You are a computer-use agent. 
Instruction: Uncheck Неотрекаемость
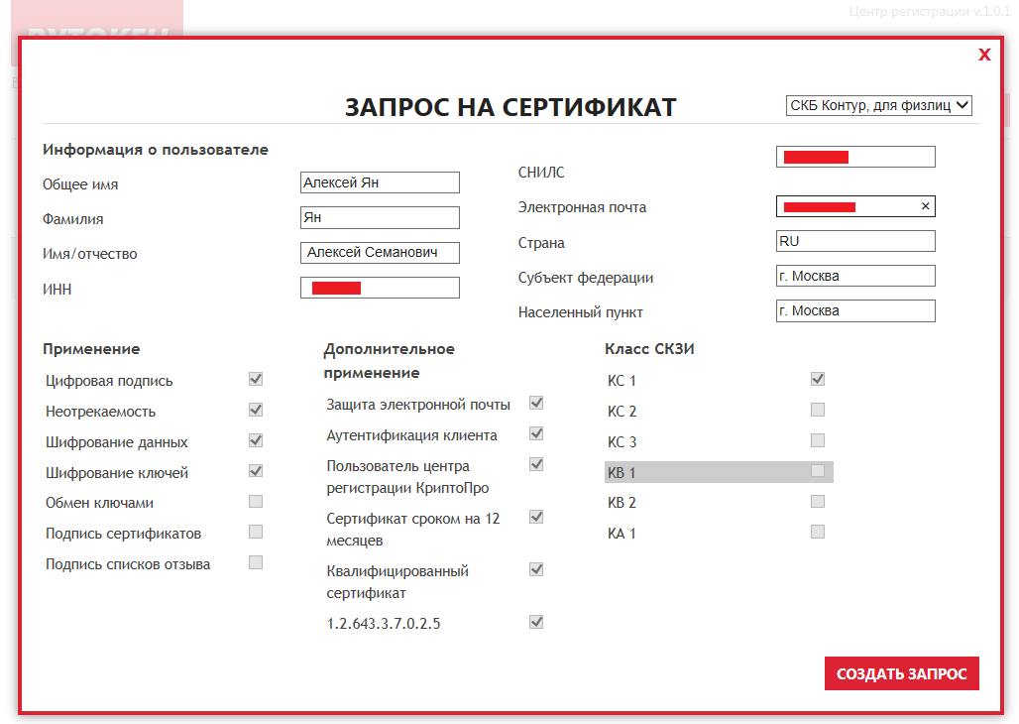(255, 409)
